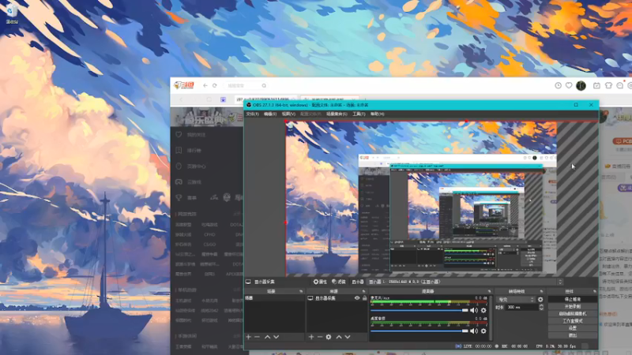This screenshot has height=355, width=632.
Task: Open the CFHD game category in Huya sidebar
Action: 209,234
